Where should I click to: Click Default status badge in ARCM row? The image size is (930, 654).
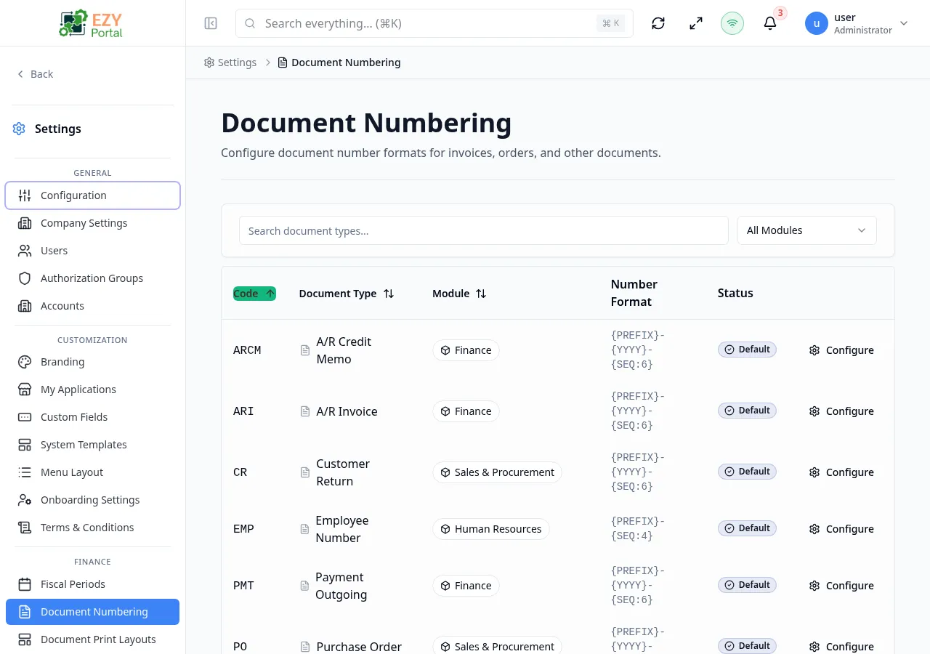747,350
